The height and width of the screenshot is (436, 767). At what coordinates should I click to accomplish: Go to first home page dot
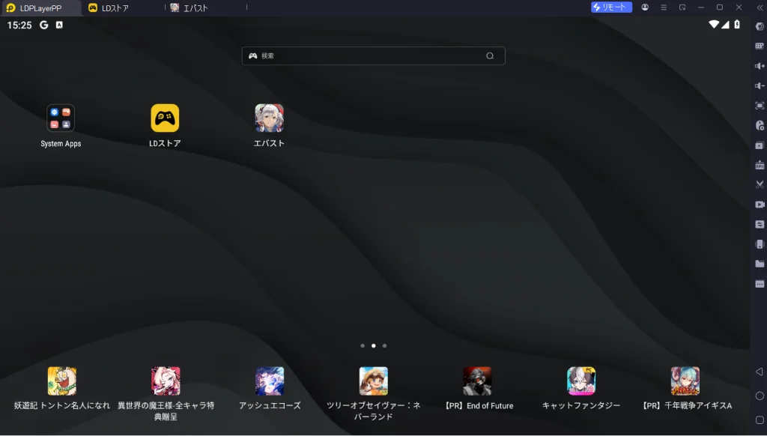pos(363,345)
